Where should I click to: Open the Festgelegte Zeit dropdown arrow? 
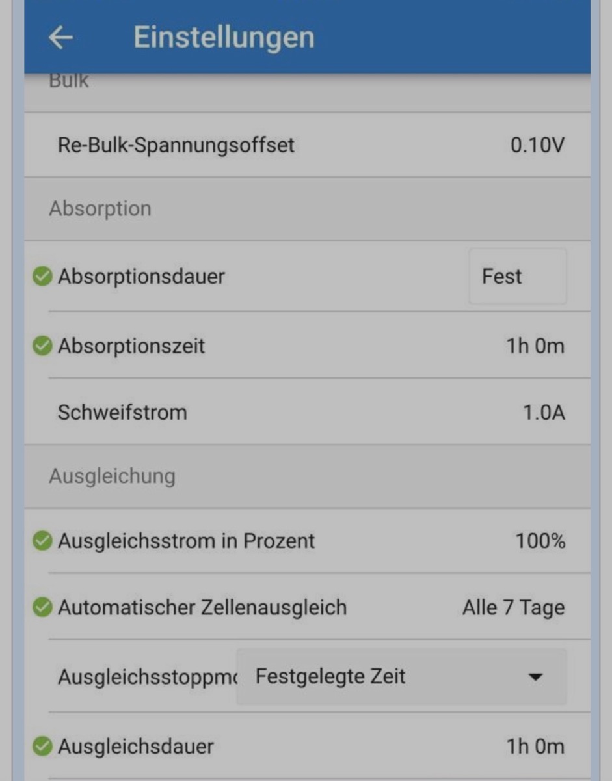click(535, 678)
